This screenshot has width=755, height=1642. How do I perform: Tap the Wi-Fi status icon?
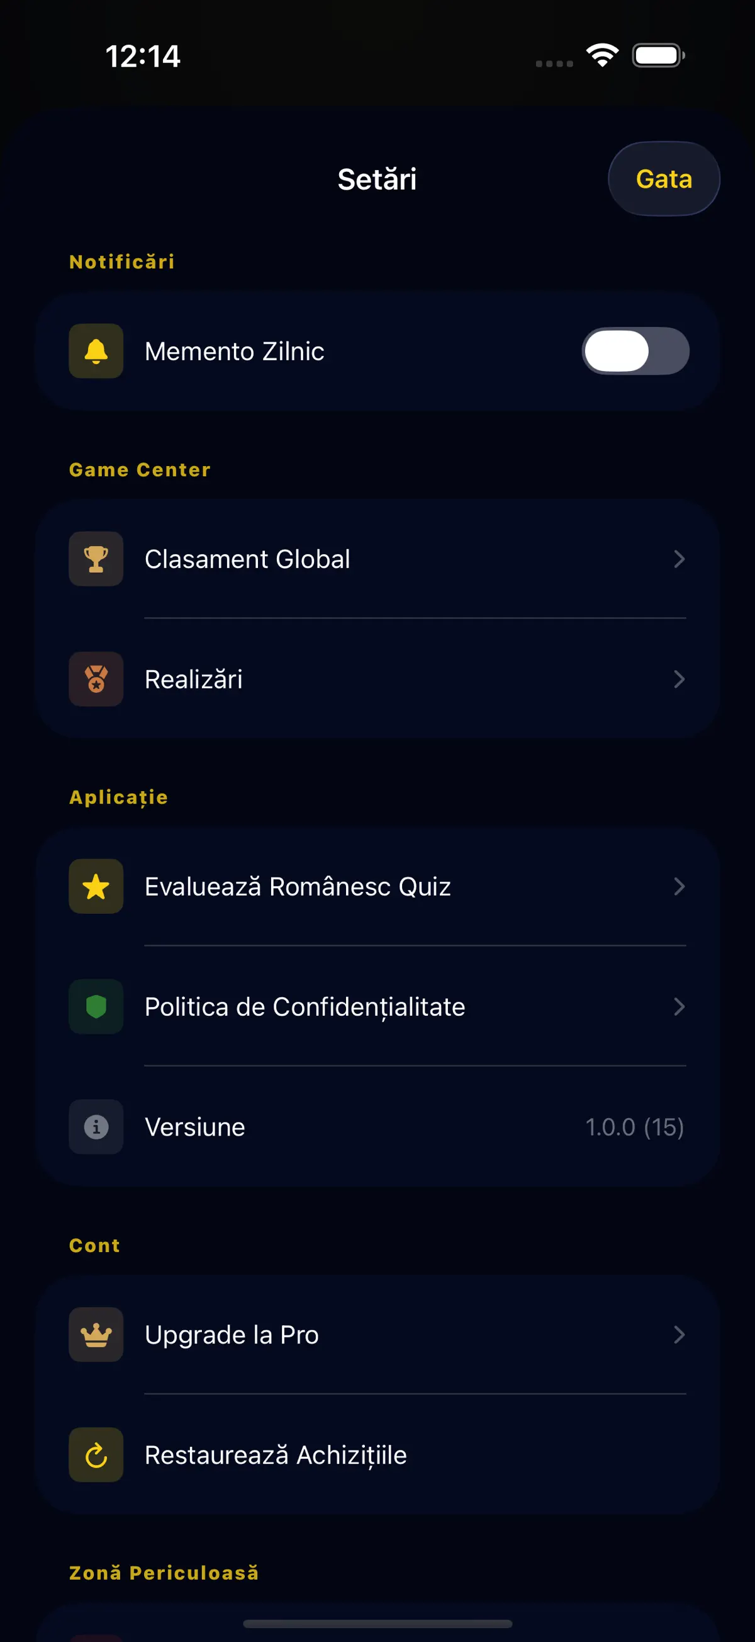(602, 55)
